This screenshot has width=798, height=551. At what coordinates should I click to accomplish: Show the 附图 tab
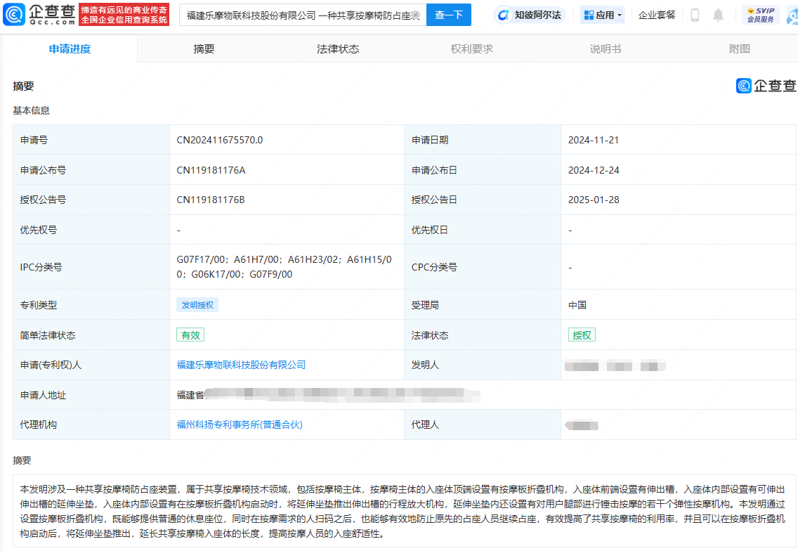[739, 48]
